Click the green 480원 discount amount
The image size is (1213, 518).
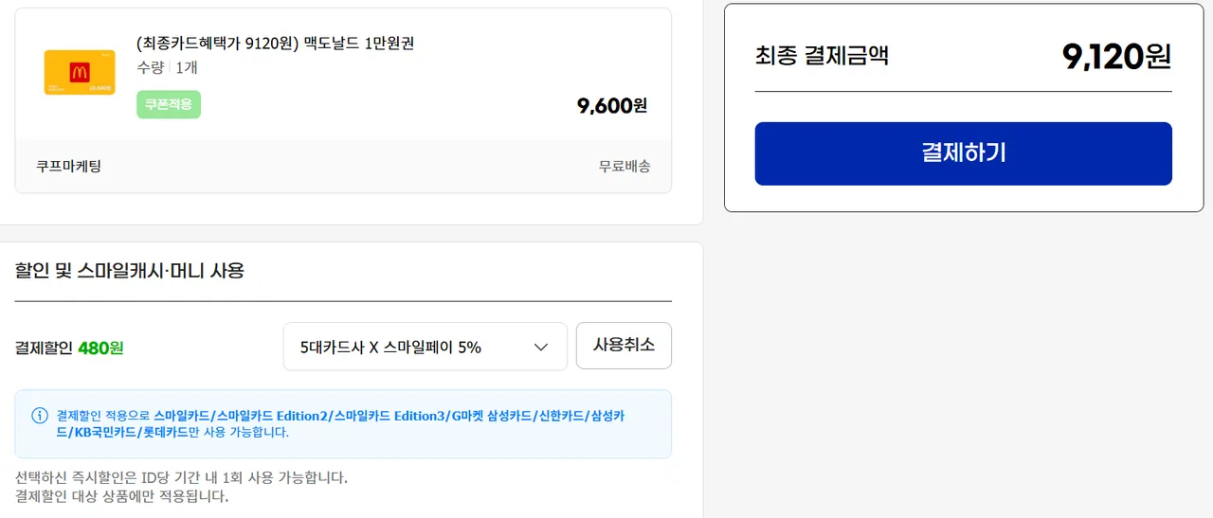100,348
